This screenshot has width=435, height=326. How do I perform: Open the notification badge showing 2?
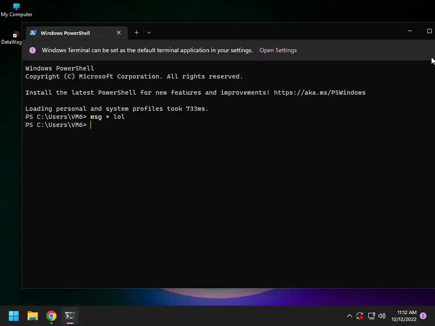(x=423, y=316)
